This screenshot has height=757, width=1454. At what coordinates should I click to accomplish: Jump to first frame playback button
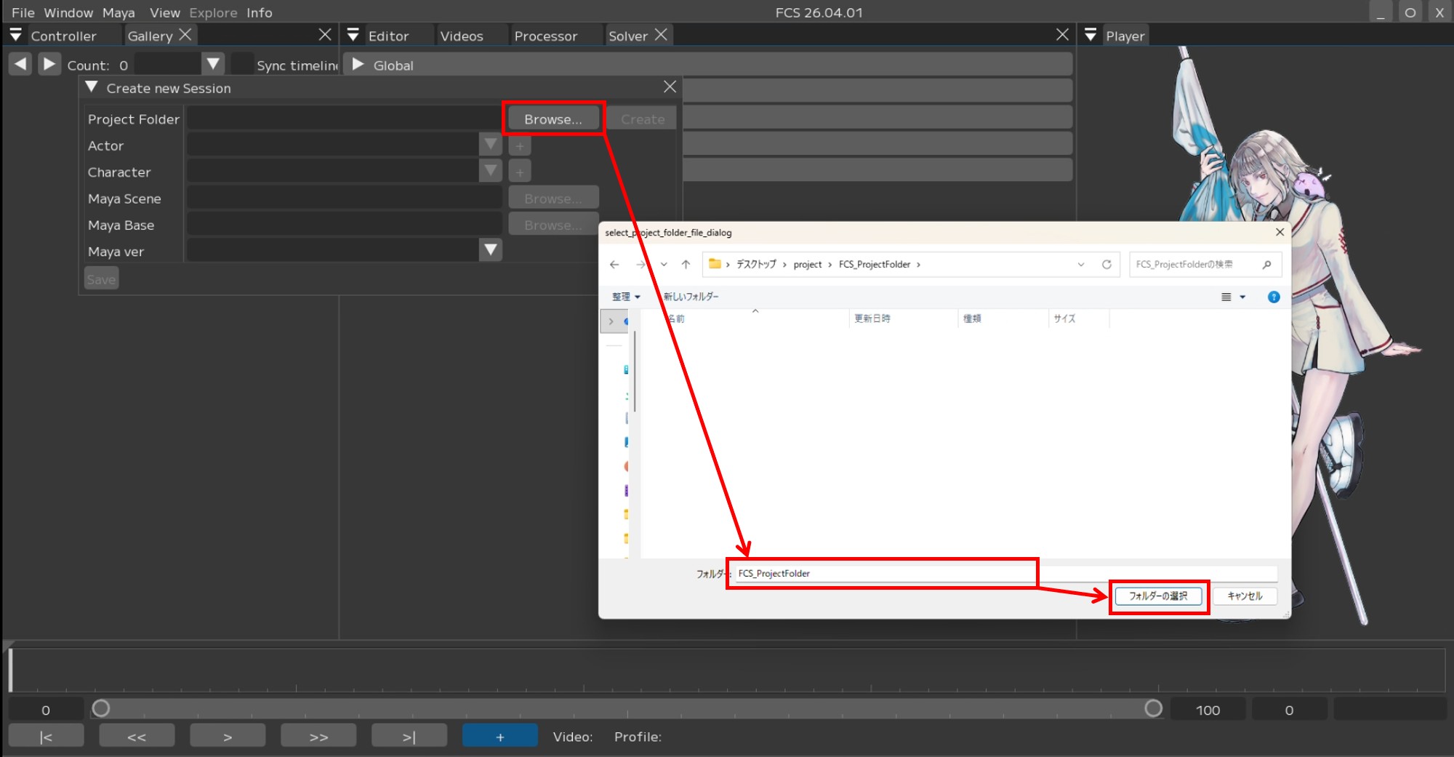[x=46, y=737]
